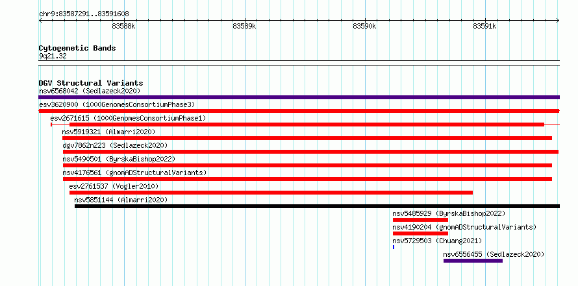Click the red nsv4190204 variant bar

(421, 233)
